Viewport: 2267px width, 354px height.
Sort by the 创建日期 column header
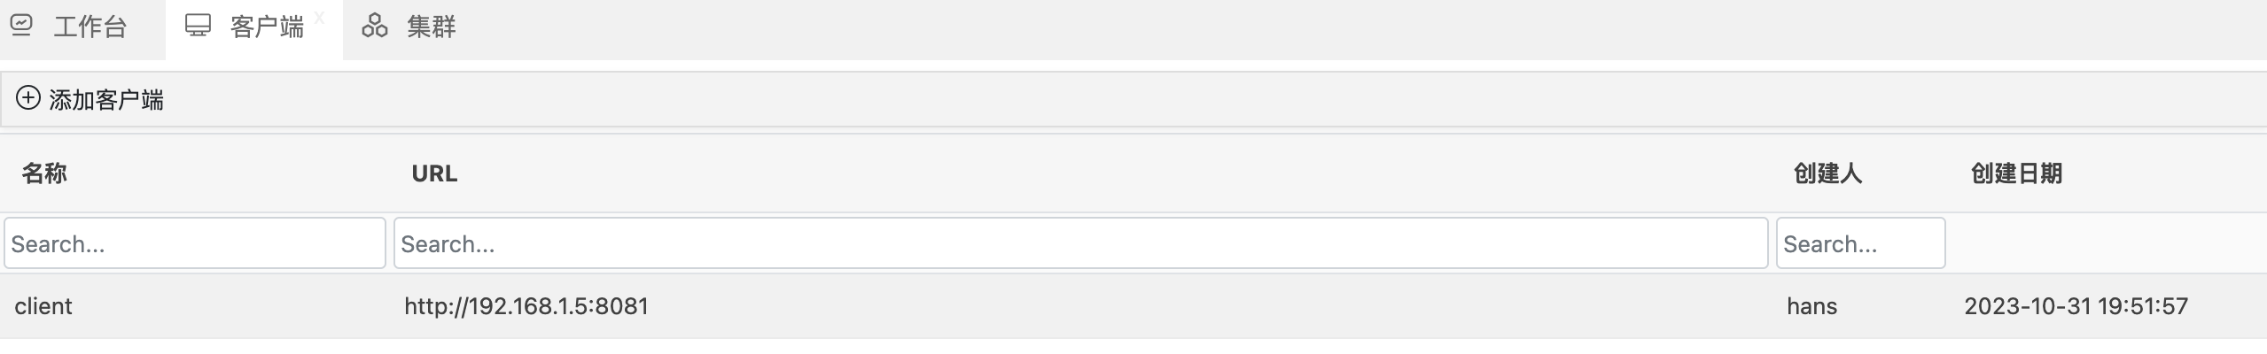click(x=2016, y=173)
